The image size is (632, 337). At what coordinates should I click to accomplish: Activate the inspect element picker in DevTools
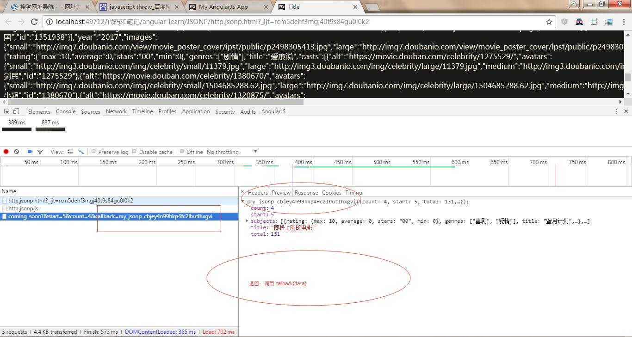[6, 111]
